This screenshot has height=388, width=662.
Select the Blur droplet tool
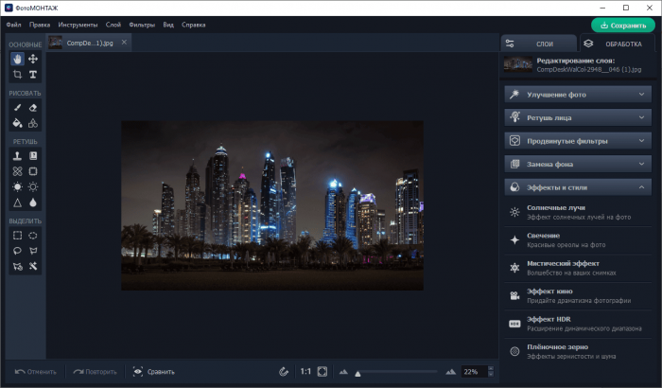(x=32, y=202)
